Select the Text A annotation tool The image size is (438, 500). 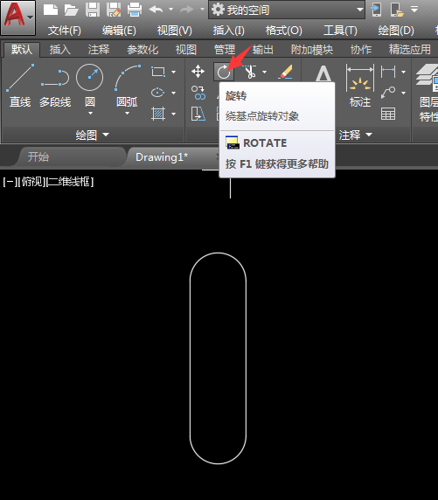[x=323, y=73]
